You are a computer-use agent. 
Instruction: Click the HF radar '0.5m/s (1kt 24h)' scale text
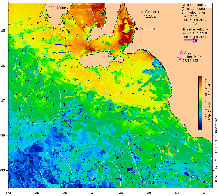click(x=193, y=37)
